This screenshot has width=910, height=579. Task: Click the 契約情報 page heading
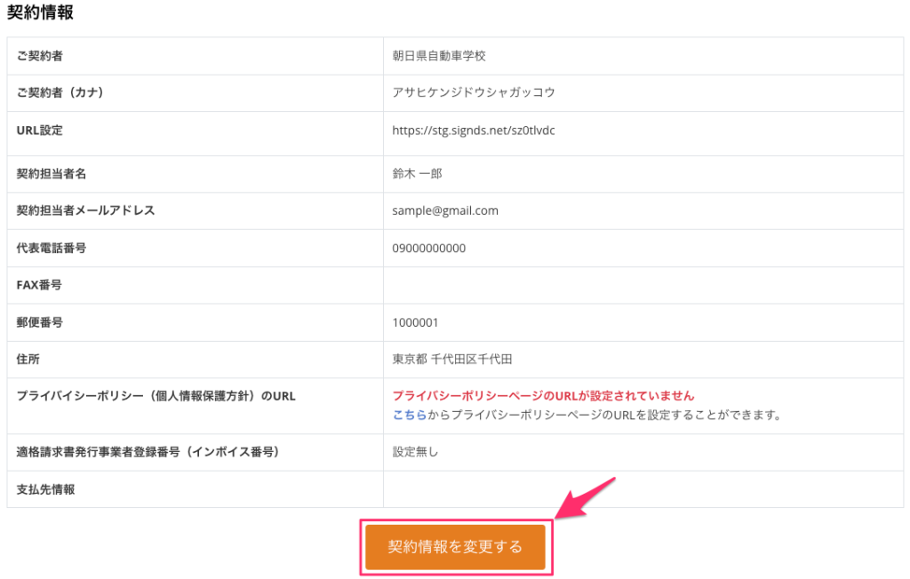pos(40,12)
